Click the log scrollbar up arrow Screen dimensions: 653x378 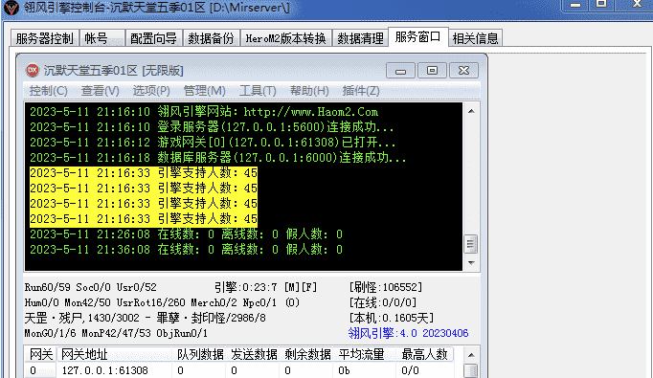(471, 111)
